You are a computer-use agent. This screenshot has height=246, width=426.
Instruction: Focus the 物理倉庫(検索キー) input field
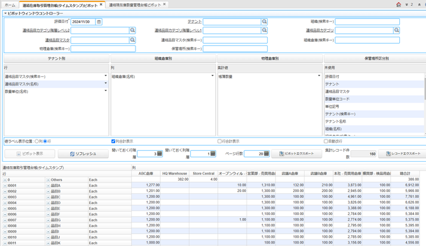coord(103,49)
